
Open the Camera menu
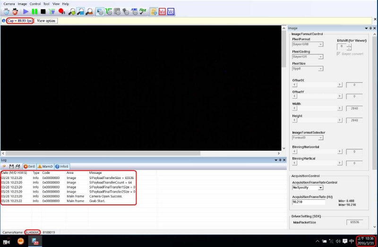[x=9, y=4]
